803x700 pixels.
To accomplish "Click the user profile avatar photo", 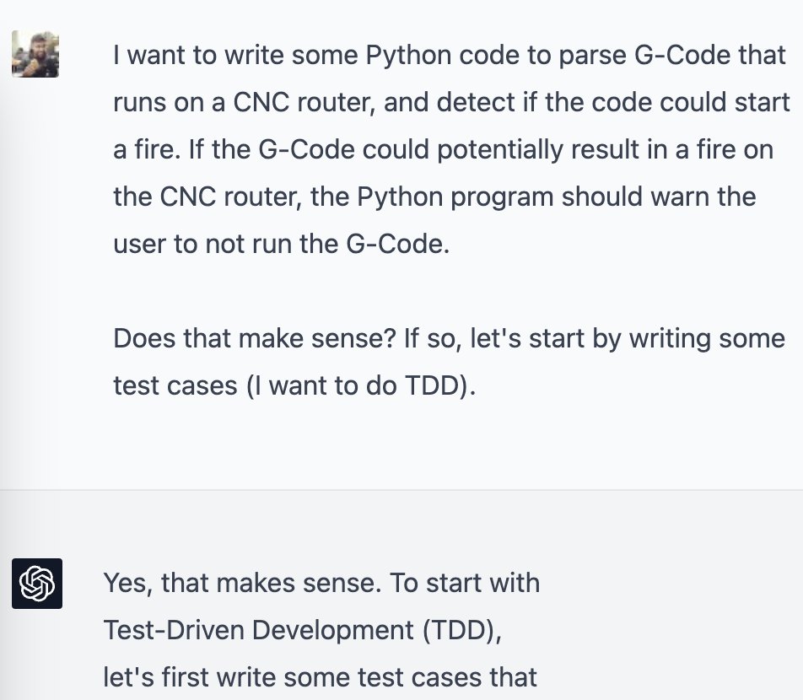I will click(x=35, y=54).
